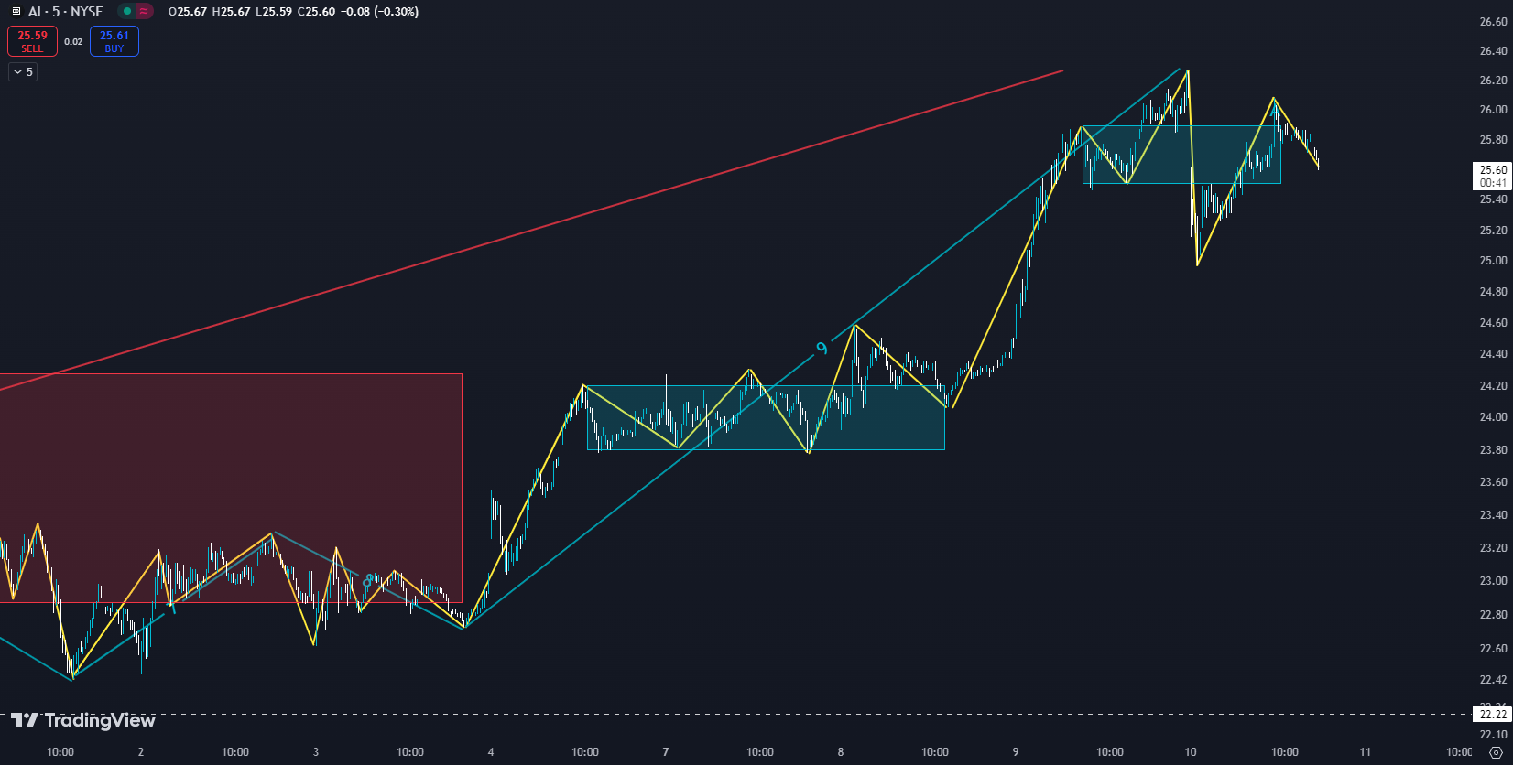This screenshot has width=1513, height=765.
Task: Select the teal number 9 label
Action: point(822,348)
